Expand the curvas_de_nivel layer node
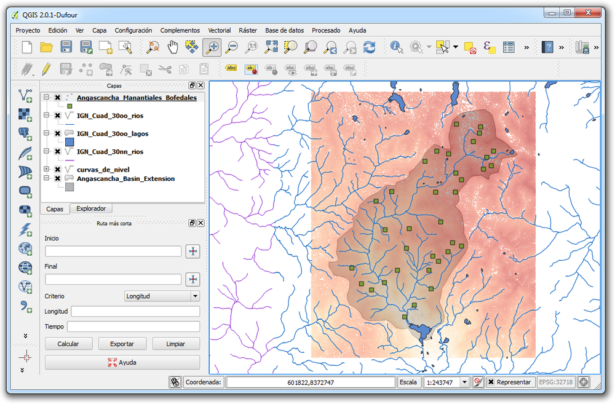 pos(46,169)
